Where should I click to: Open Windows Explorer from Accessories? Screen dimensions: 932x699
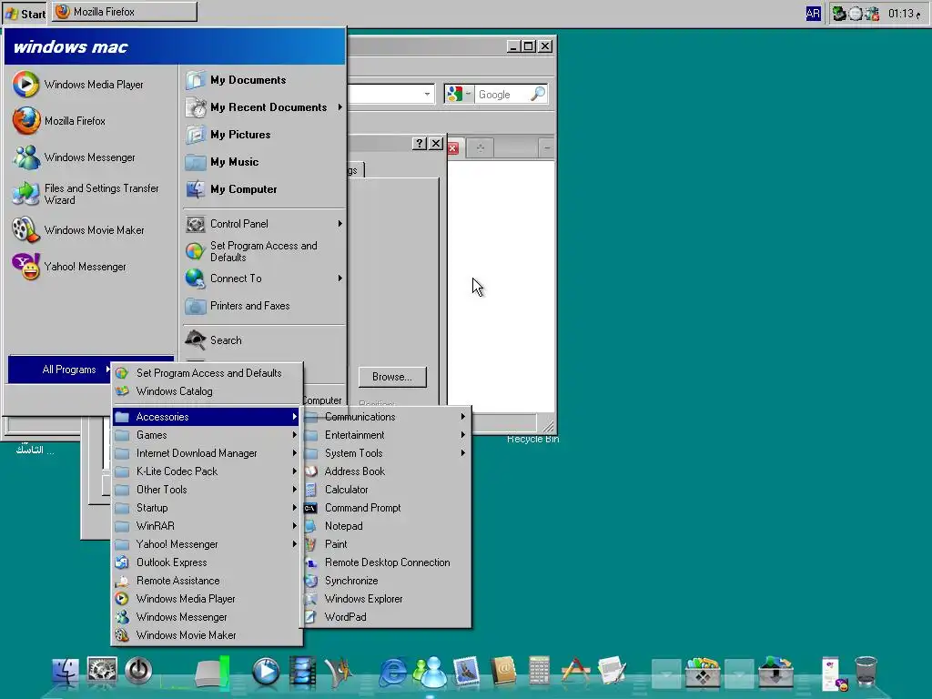pos(385,599)
